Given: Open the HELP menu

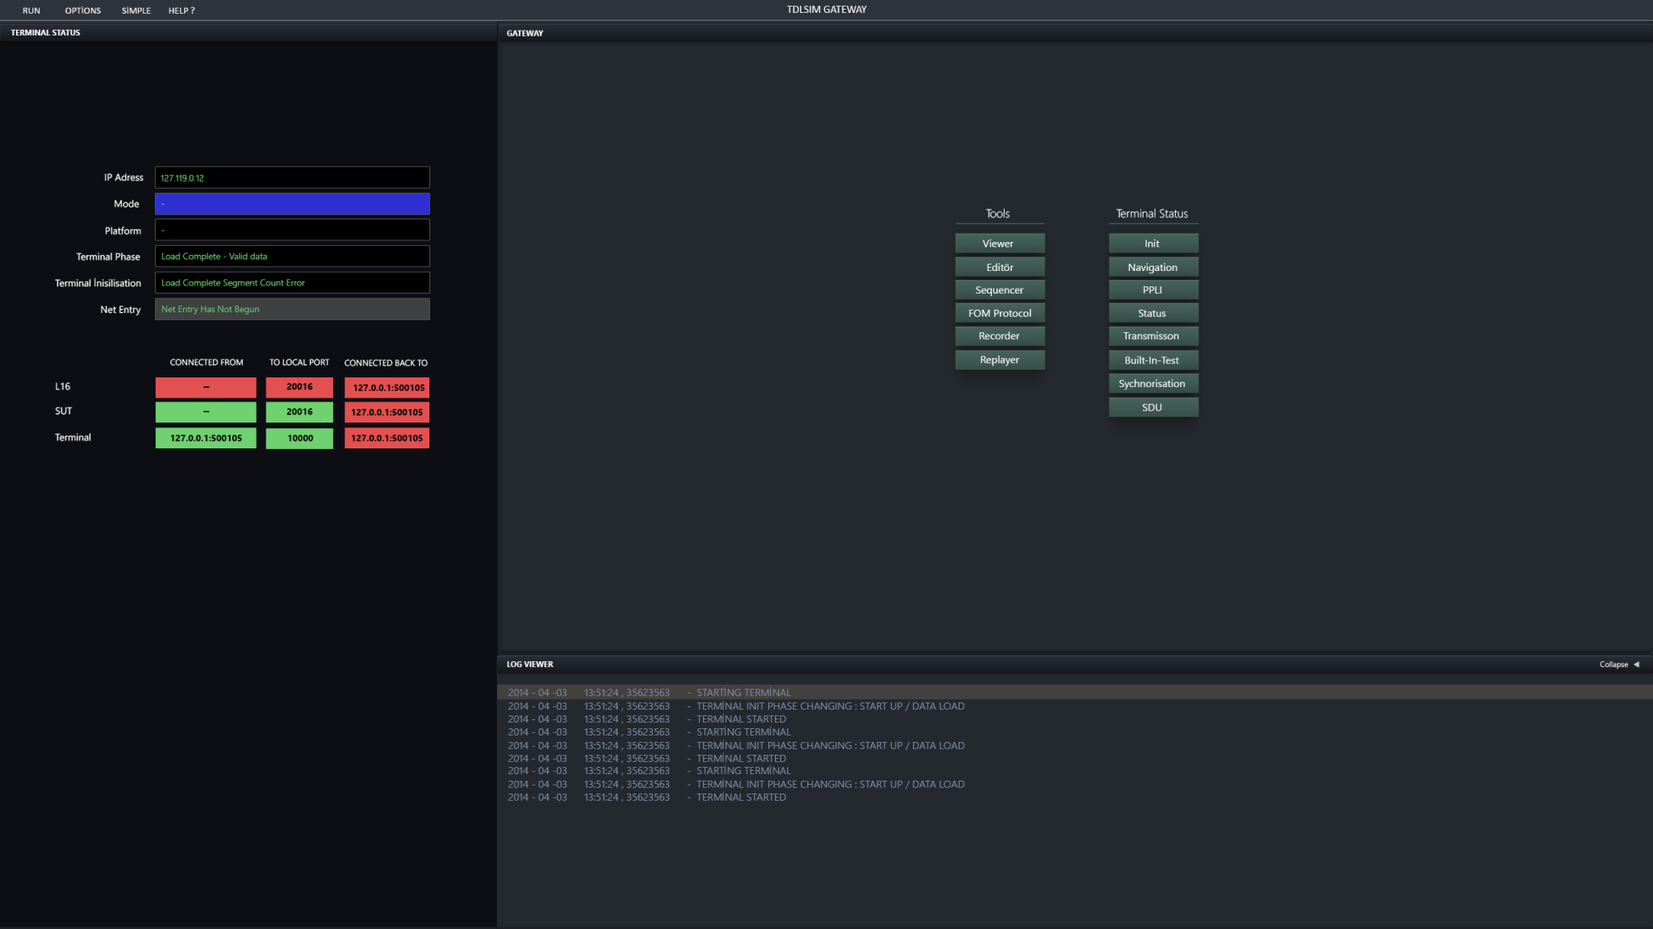Looking at the screenshot, I should tap(181, 10).
